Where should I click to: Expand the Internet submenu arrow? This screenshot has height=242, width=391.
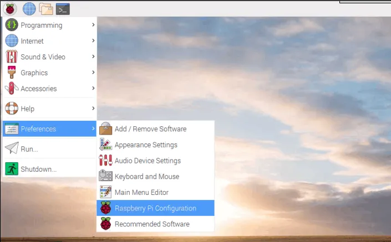(x=93, y=40)
